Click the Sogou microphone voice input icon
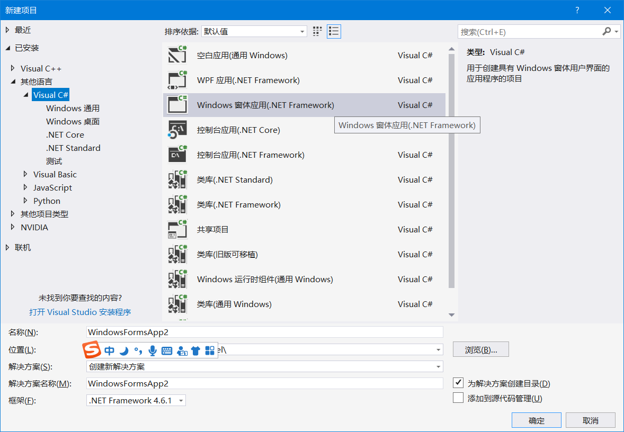624x432 pixels. 153,350
